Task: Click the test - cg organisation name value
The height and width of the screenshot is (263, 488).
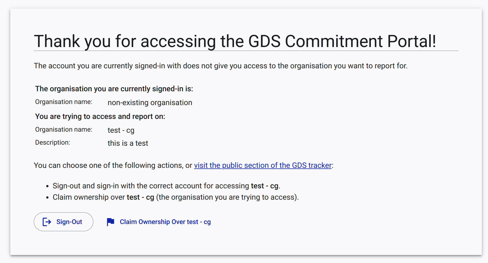Action: tap(121, 130)
